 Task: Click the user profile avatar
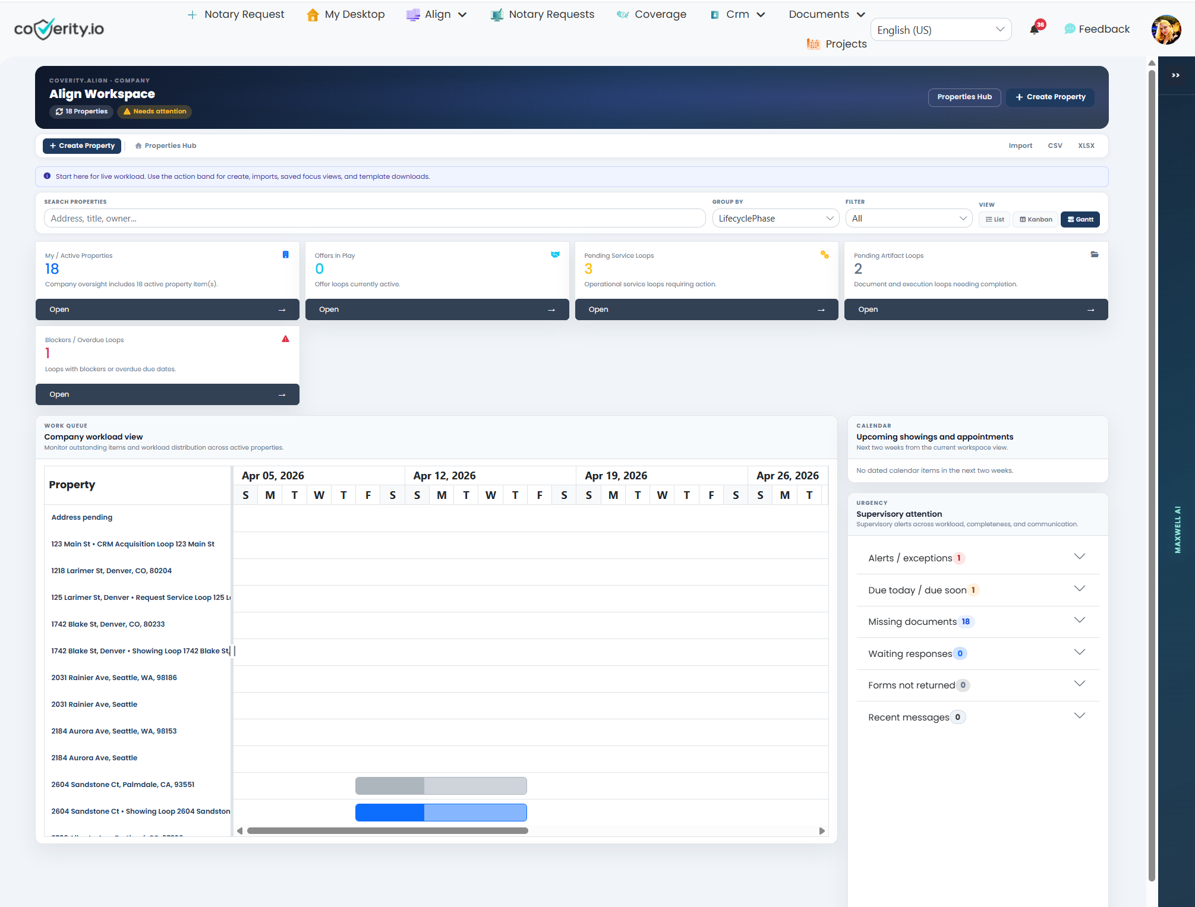tap(1166, 30)
